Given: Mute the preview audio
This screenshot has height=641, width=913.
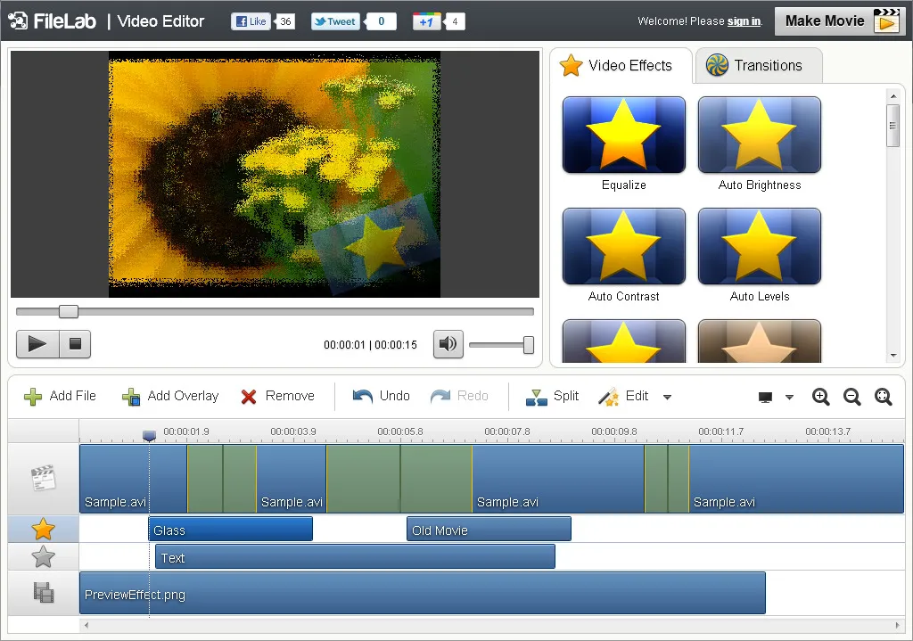Looking at the screenshot, I should point(448,344).
